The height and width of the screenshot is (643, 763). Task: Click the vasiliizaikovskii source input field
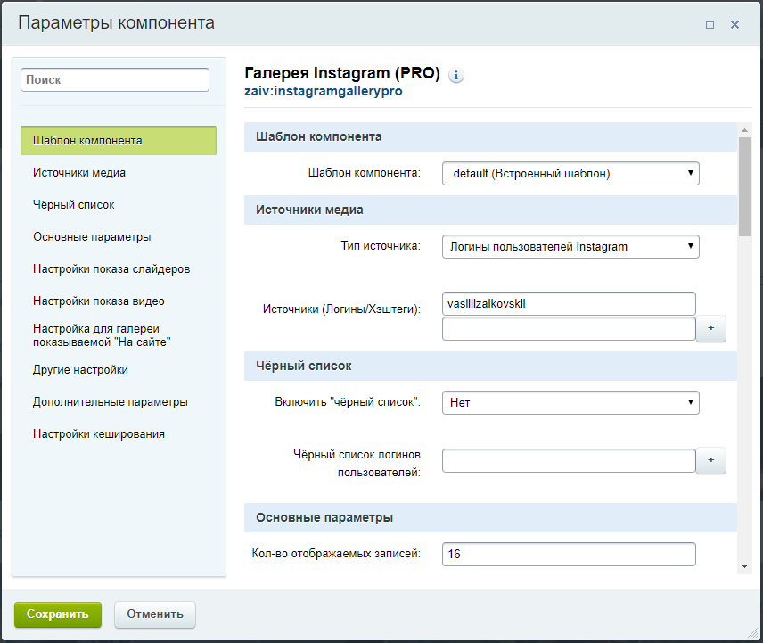tap(569, 304)
